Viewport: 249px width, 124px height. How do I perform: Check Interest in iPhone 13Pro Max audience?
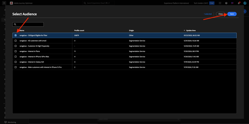click(x=16, y=57)
